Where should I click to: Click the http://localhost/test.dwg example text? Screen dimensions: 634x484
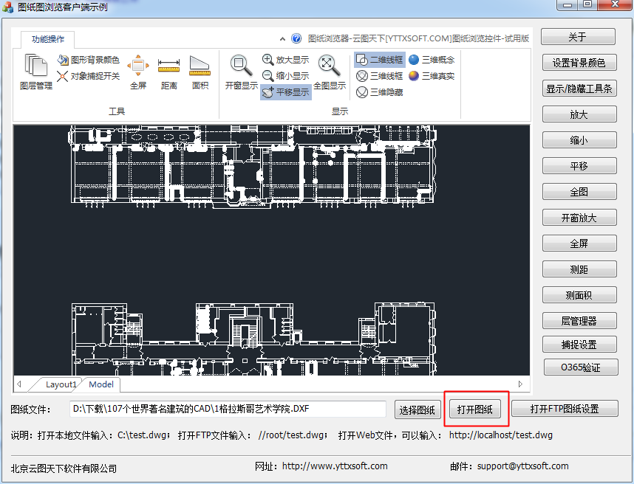coord(500,435)
